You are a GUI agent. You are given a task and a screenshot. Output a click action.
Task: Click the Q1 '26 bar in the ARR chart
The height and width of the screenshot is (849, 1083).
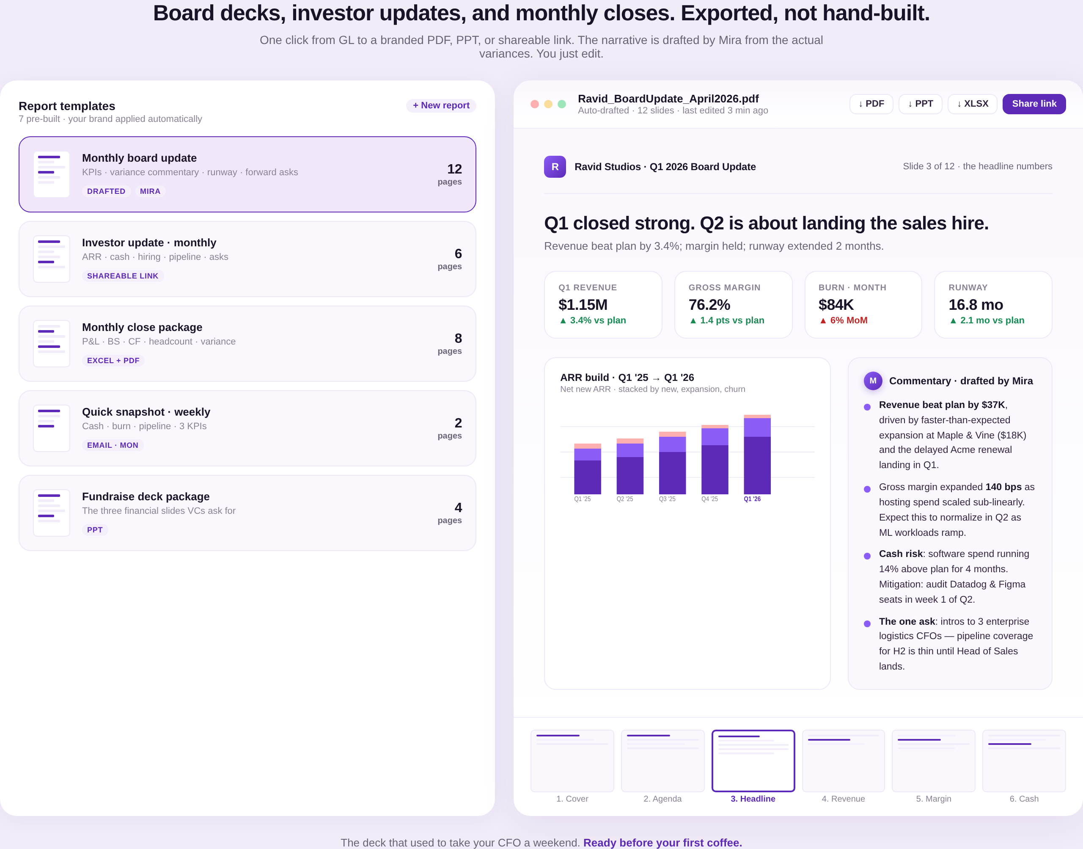click(757, 454)
